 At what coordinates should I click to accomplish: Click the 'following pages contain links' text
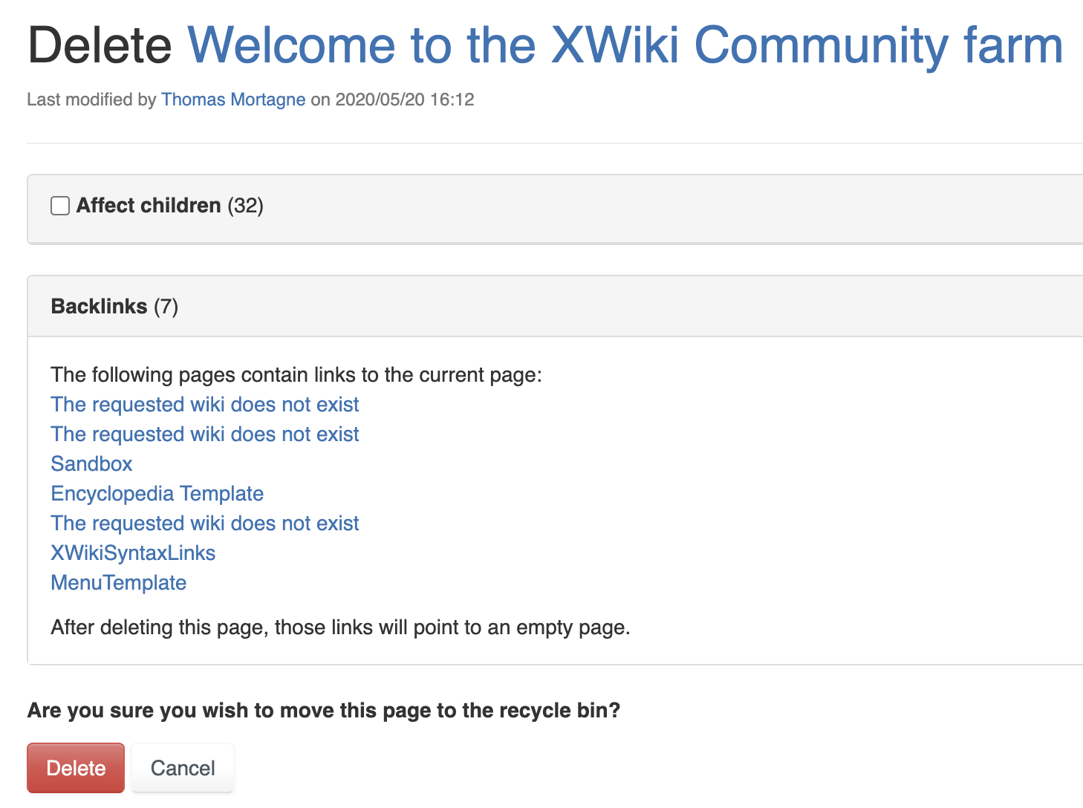click(296, 375)
